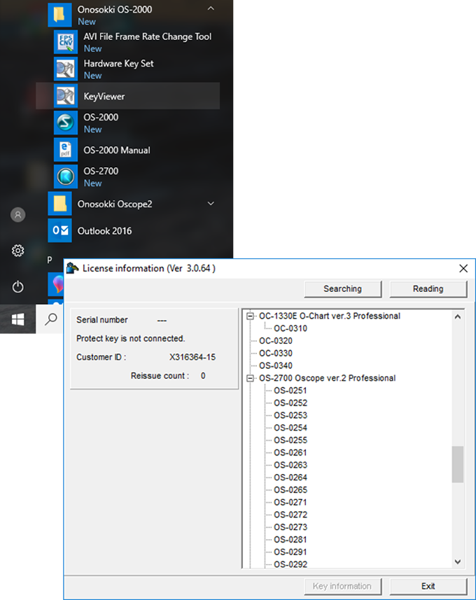
Task: Click the license tree scrollbar thumb
Action: (x=458, y=464)
